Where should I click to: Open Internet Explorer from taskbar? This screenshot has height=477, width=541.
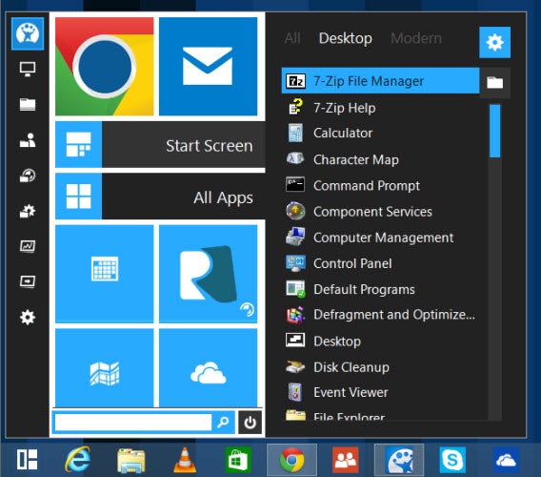[x=78, y=460]
